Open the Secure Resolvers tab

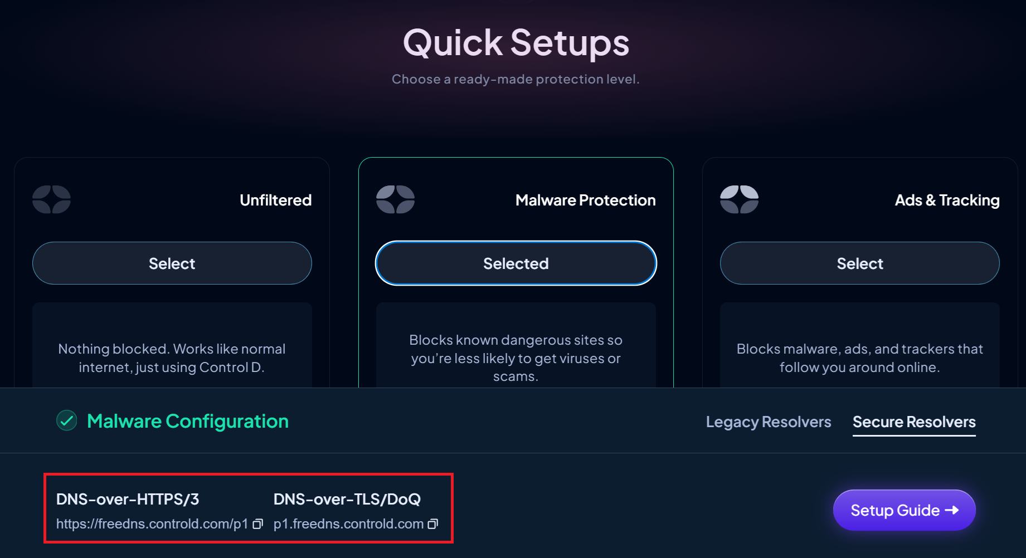[x=914, y=422]
